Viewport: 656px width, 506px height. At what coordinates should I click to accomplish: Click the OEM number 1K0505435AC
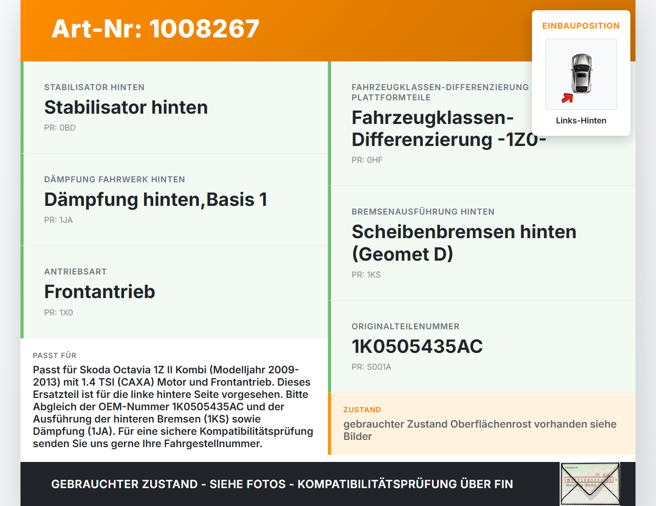pos(417,347)
